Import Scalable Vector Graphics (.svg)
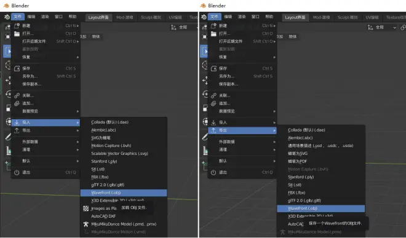Screen dimensions: 406x238 tap(124, 153)
